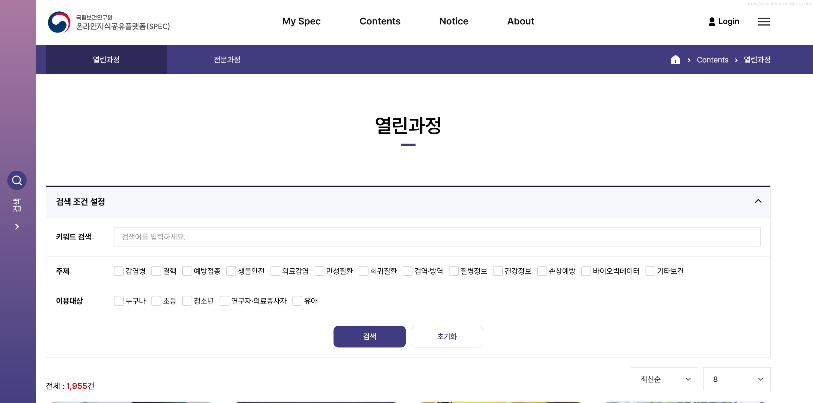Click the 초기화 reset button
813x403 pixels.
point(447,336)
